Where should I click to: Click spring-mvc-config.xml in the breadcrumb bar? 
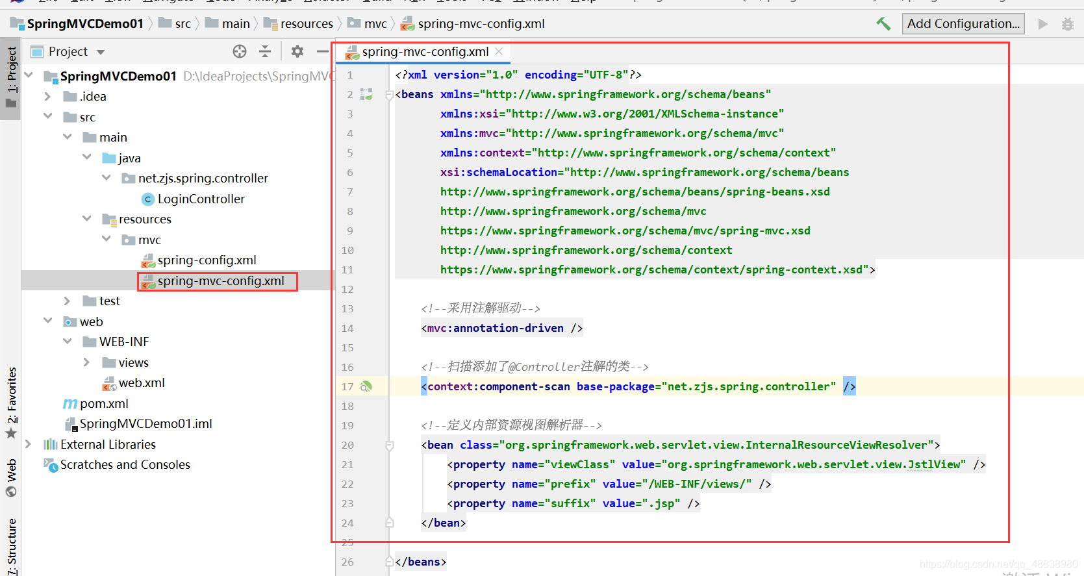coord(481,24)
